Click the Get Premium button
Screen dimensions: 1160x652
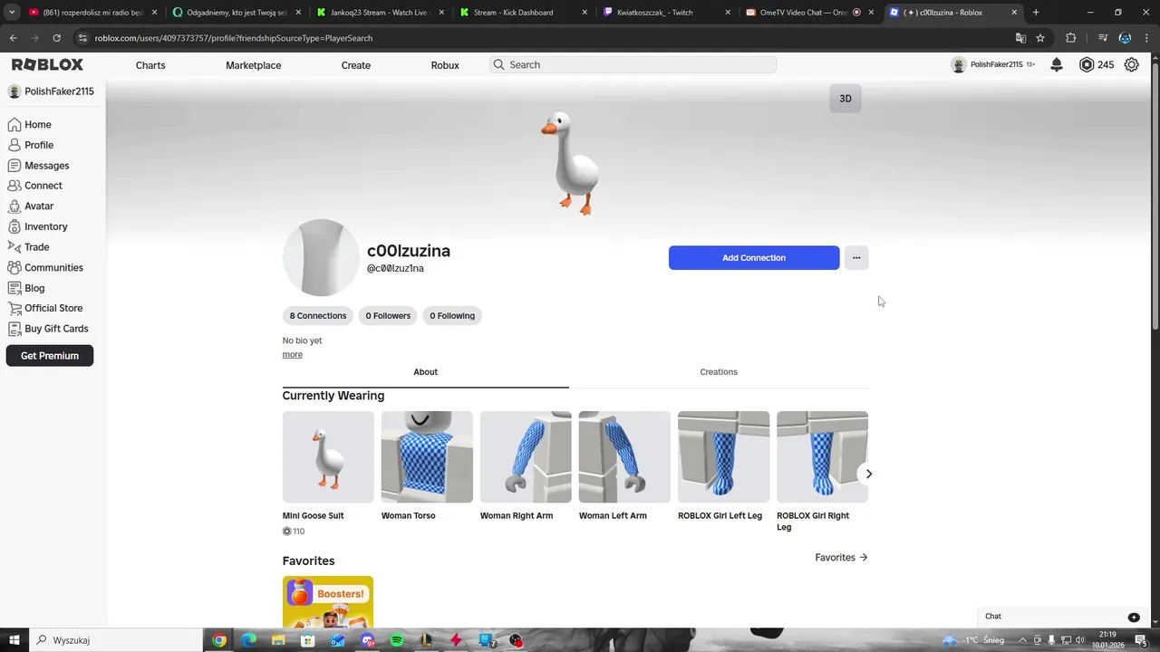coord(50,356)
